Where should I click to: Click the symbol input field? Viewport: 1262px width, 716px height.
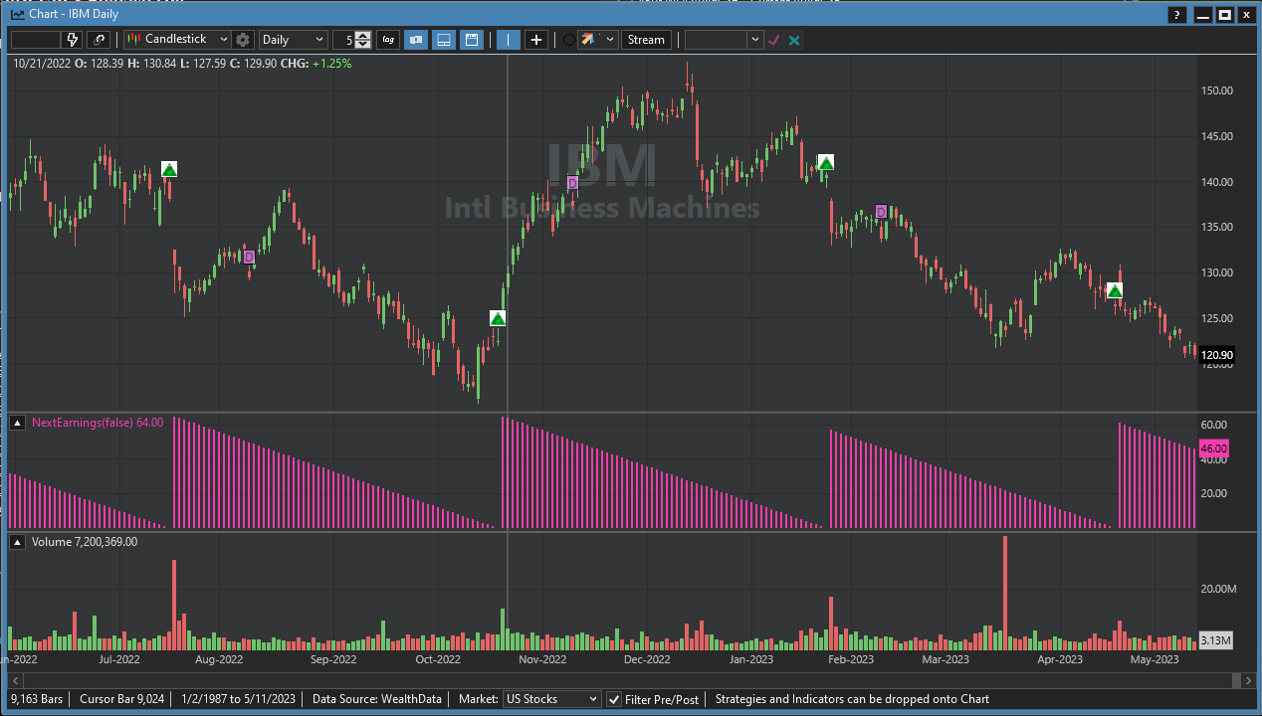tap(35, 40)
